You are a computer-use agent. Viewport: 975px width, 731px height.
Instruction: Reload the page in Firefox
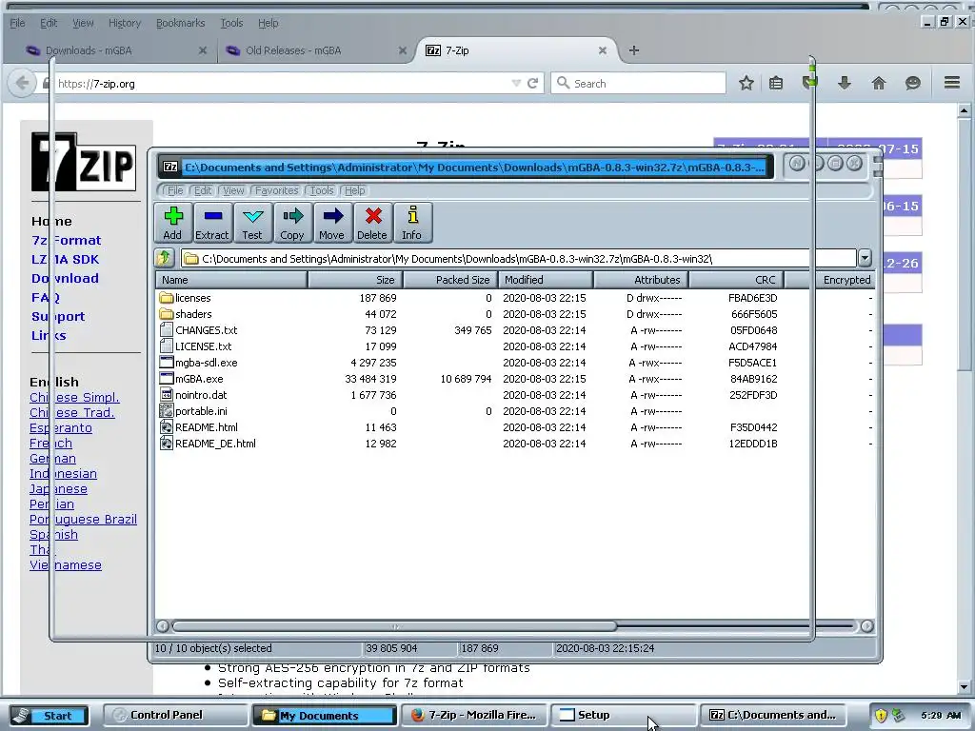pyautogui.click(x=532, y=84)
